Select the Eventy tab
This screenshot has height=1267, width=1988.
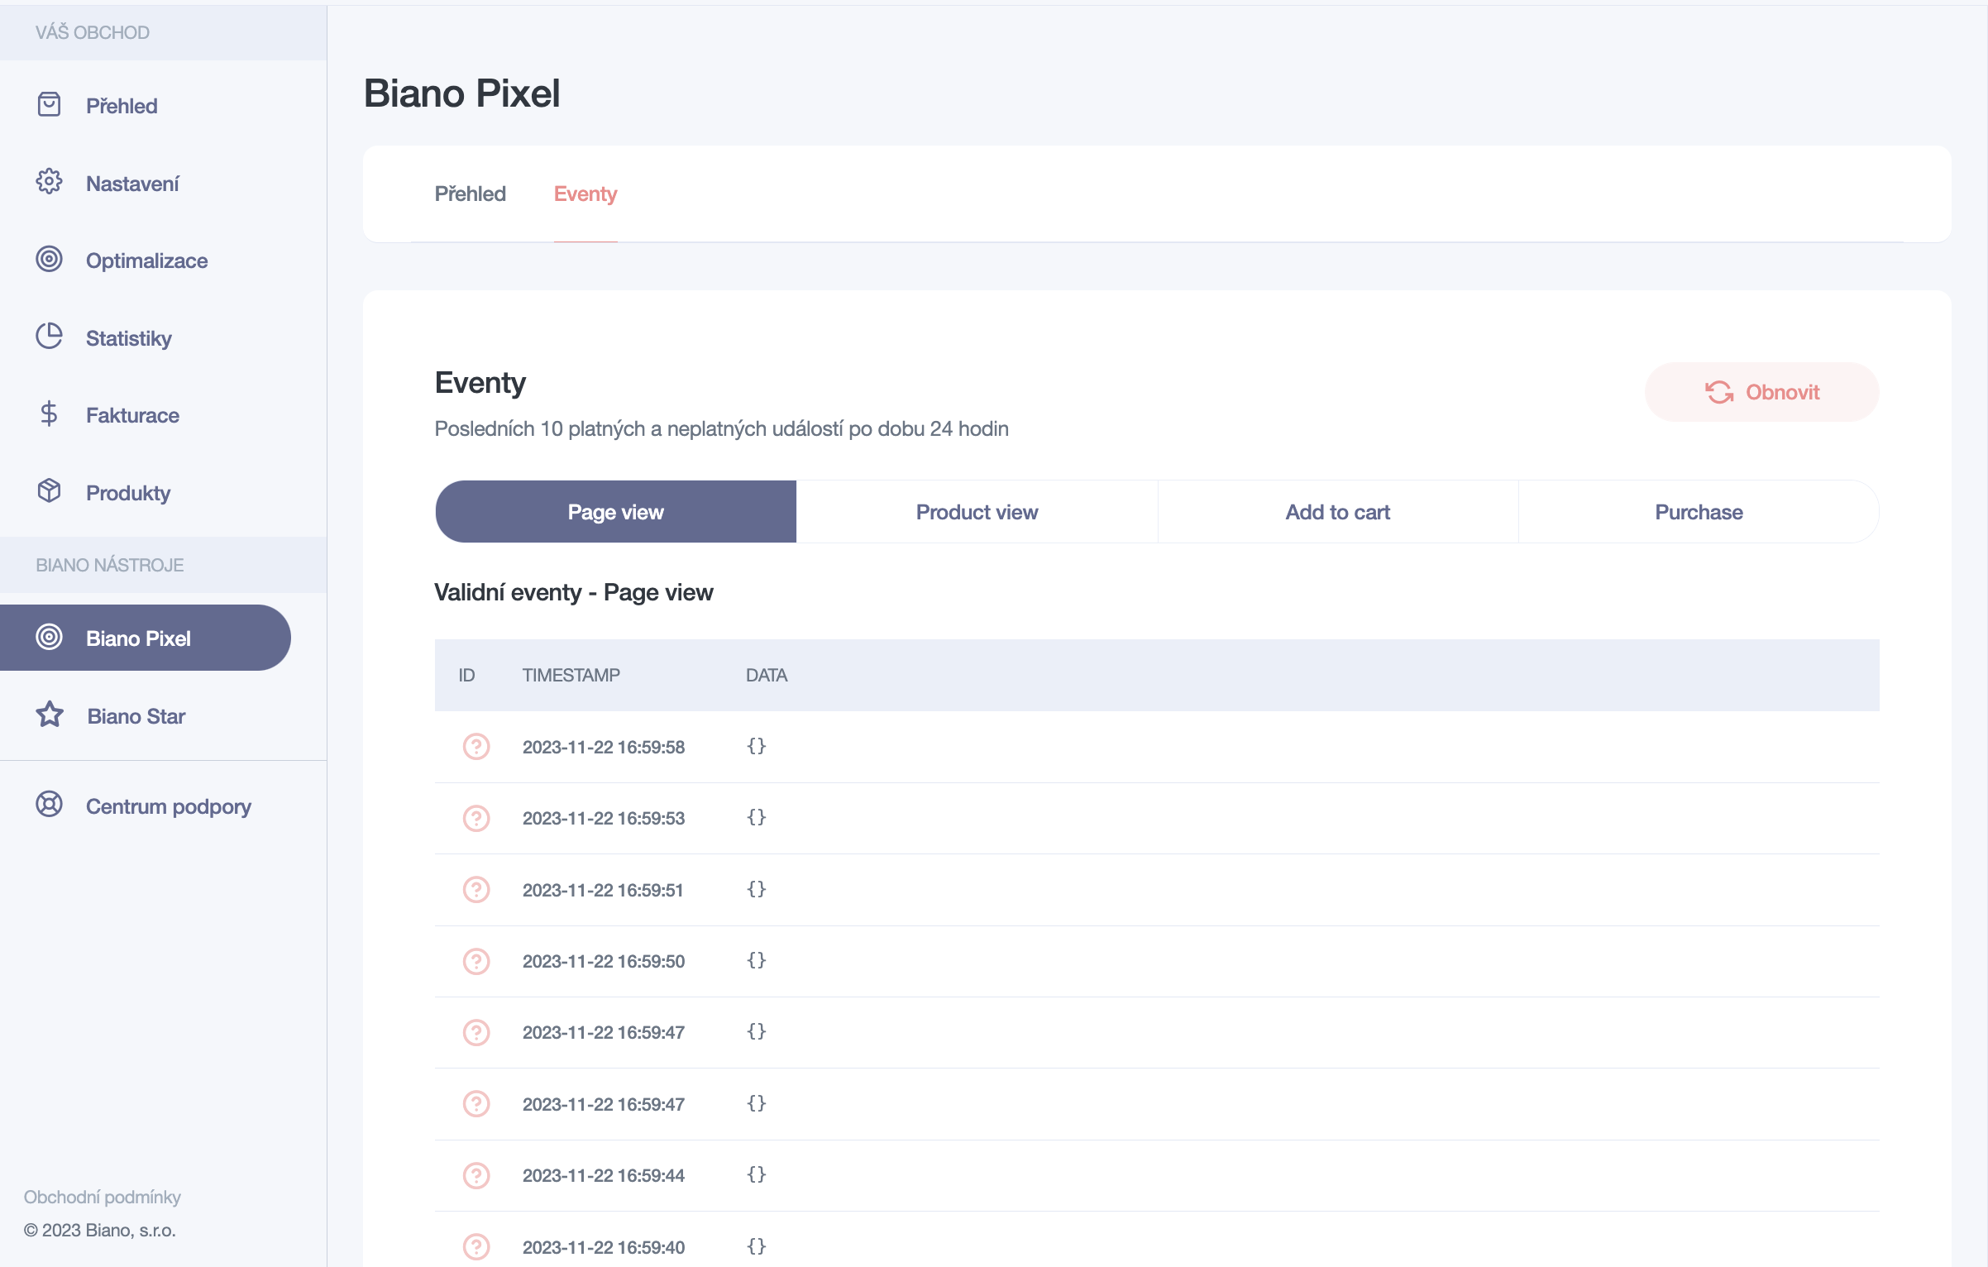coord(585,194)
